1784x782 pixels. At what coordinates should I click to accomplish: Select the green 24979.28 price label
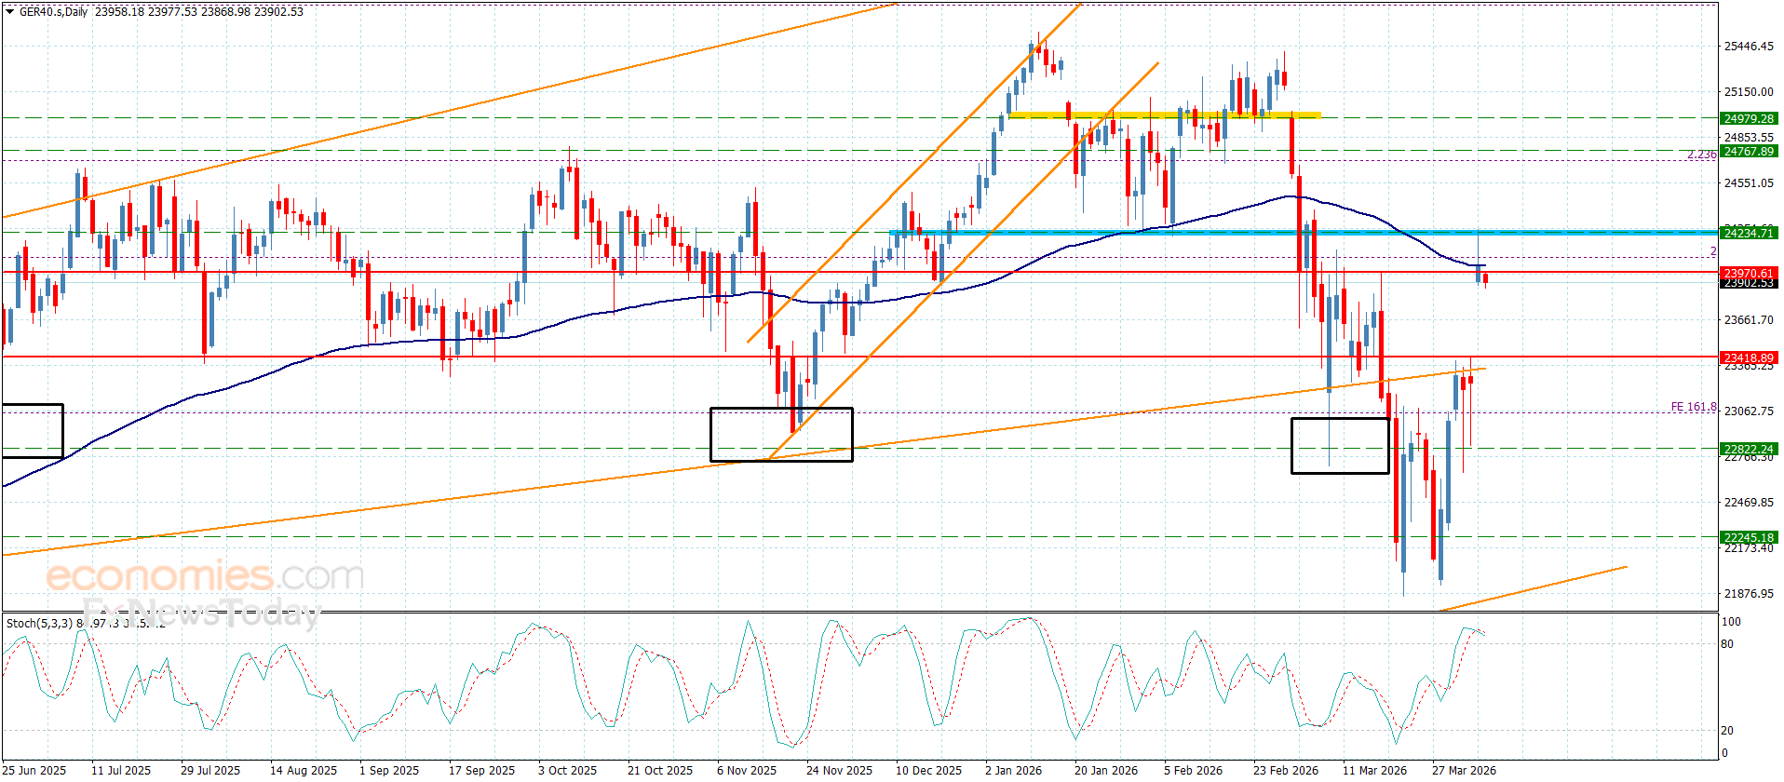click(x=1749, y=118)
